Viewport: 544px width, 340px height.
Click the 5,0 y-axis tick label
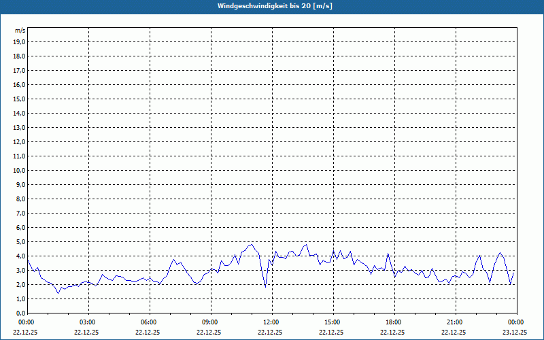pos(21,241)
